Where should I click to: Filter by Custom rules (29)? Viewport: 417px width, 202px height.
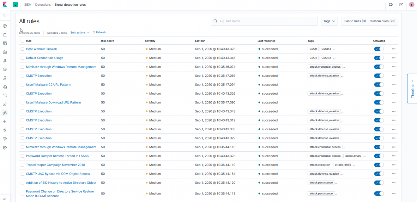pyautogui.click(x=382, y=21)
